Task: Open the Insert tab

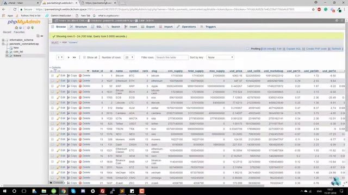Action: click(130, 27)
